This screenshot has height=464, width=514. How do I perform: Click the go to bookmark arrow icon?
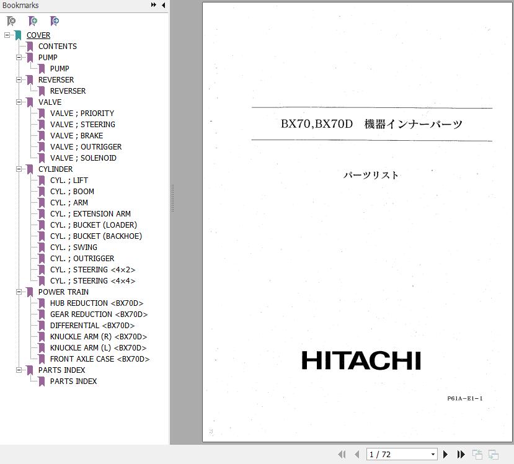point(55,21)
